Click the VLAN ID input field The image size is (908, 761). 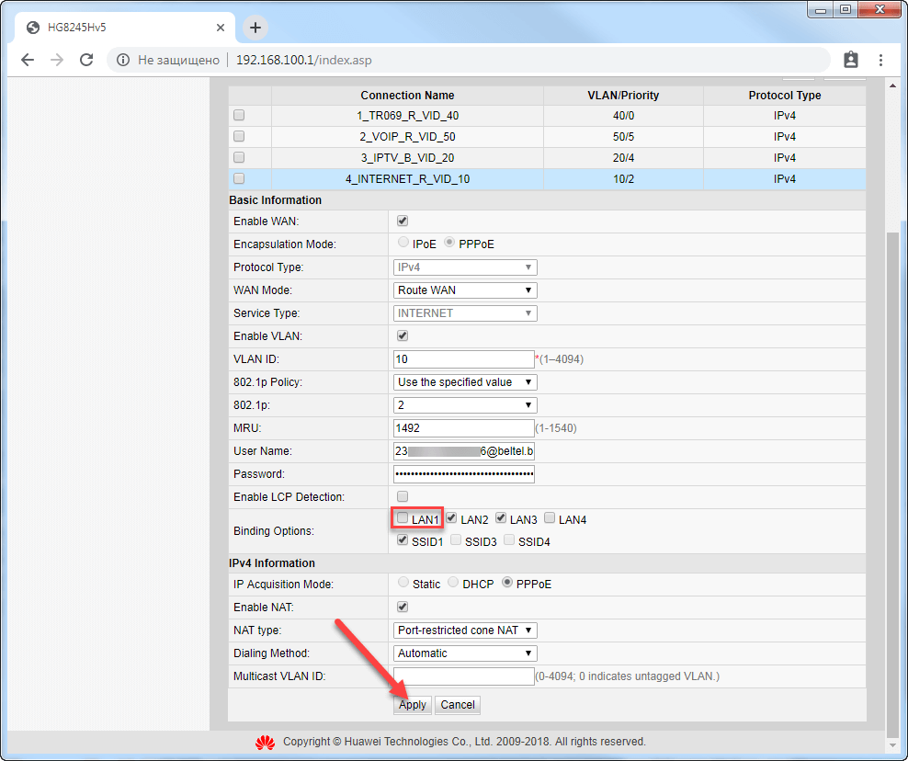[x=463, y=359]
